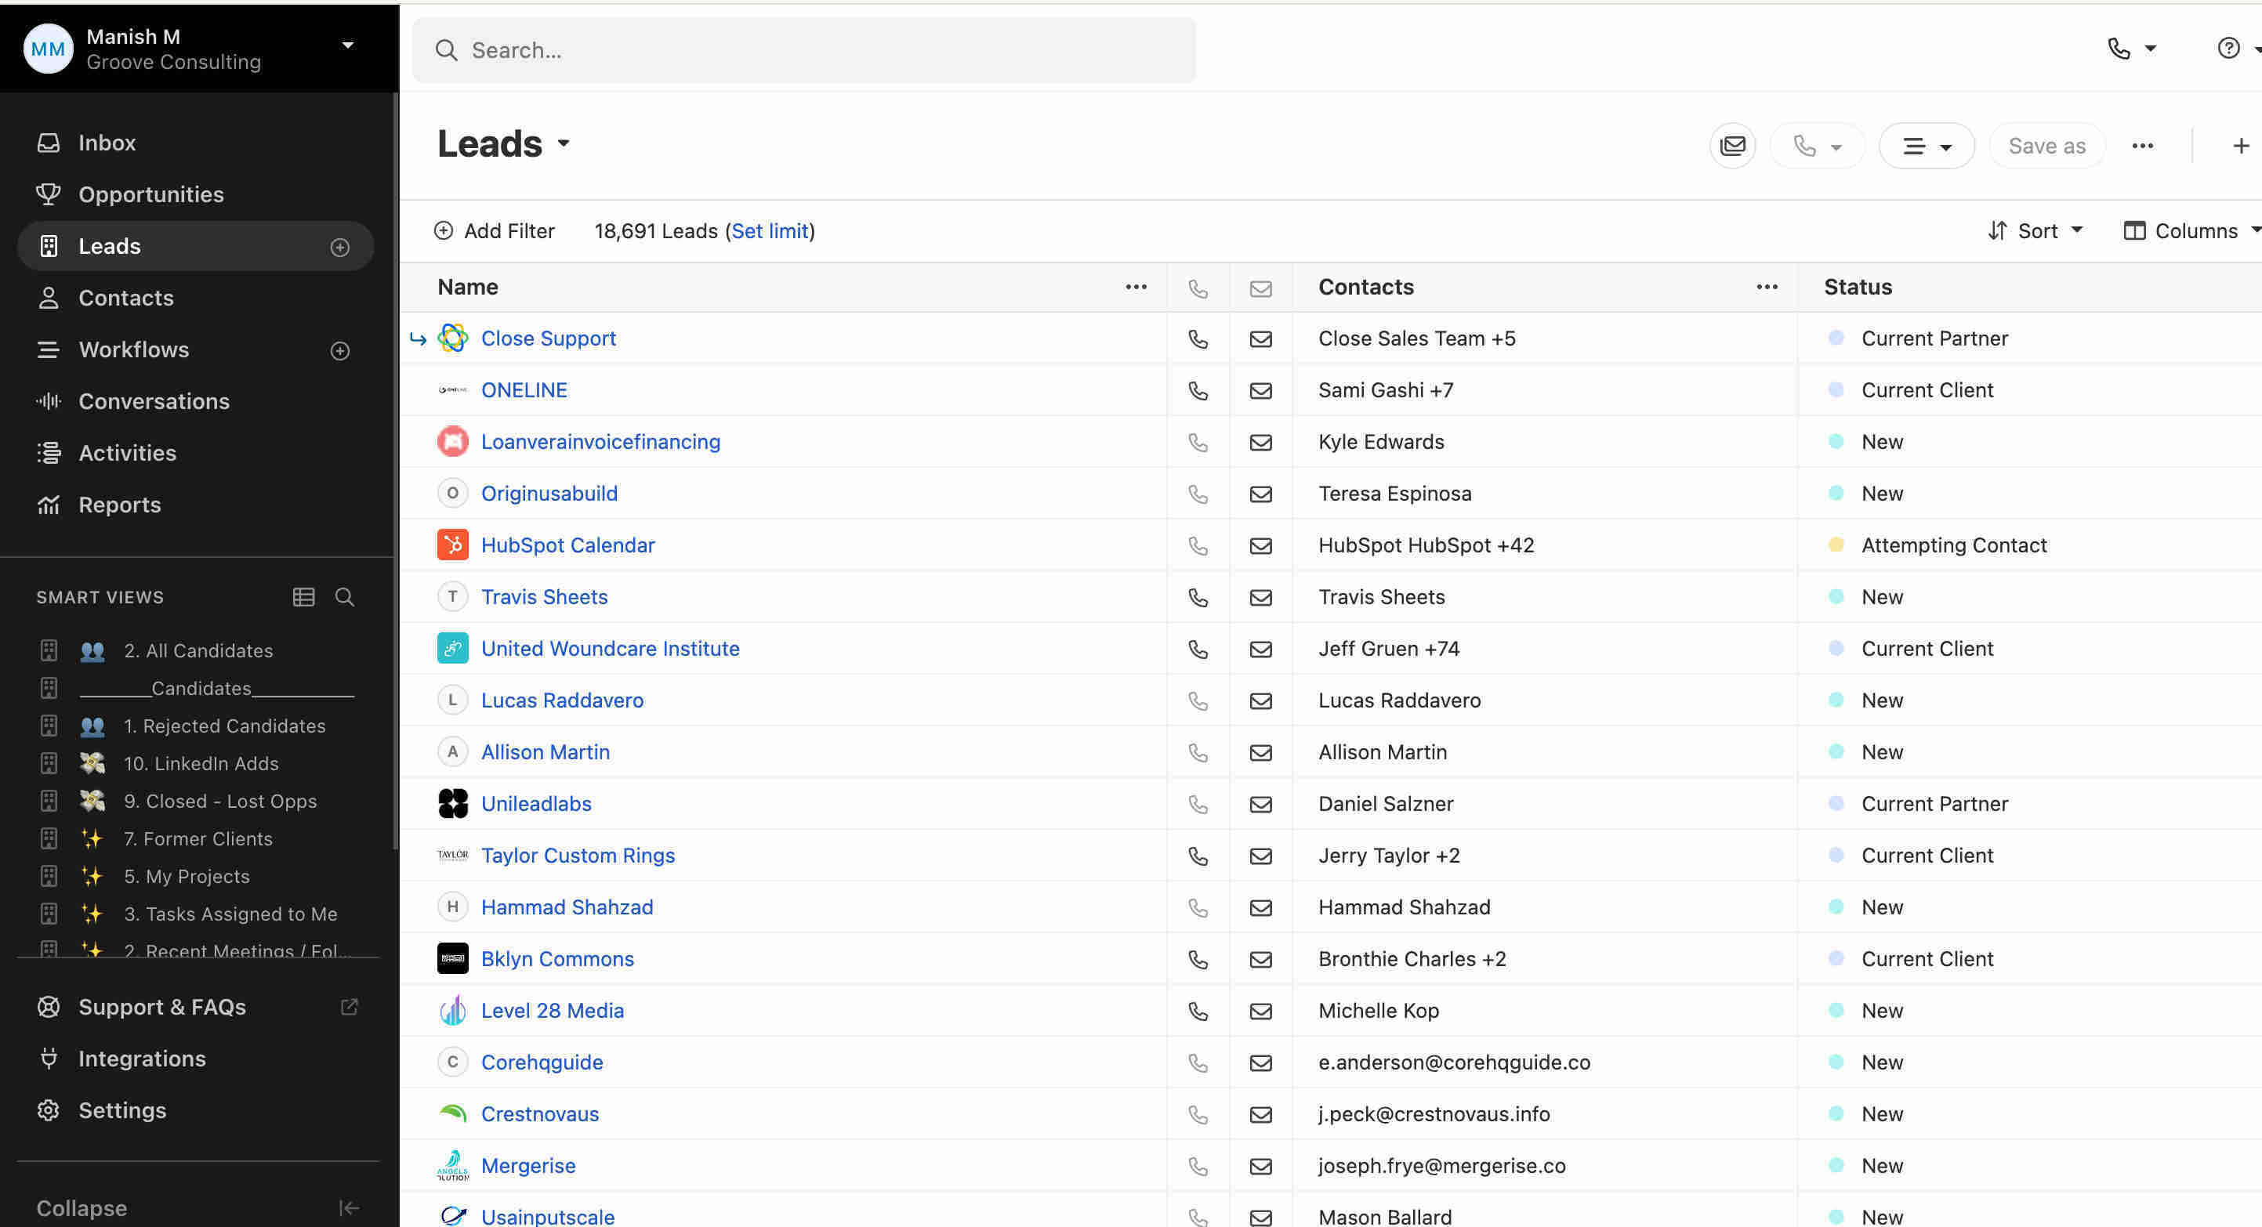
Task: Click the phone icon in Travis Sheets row
Action: point(1198,598)
